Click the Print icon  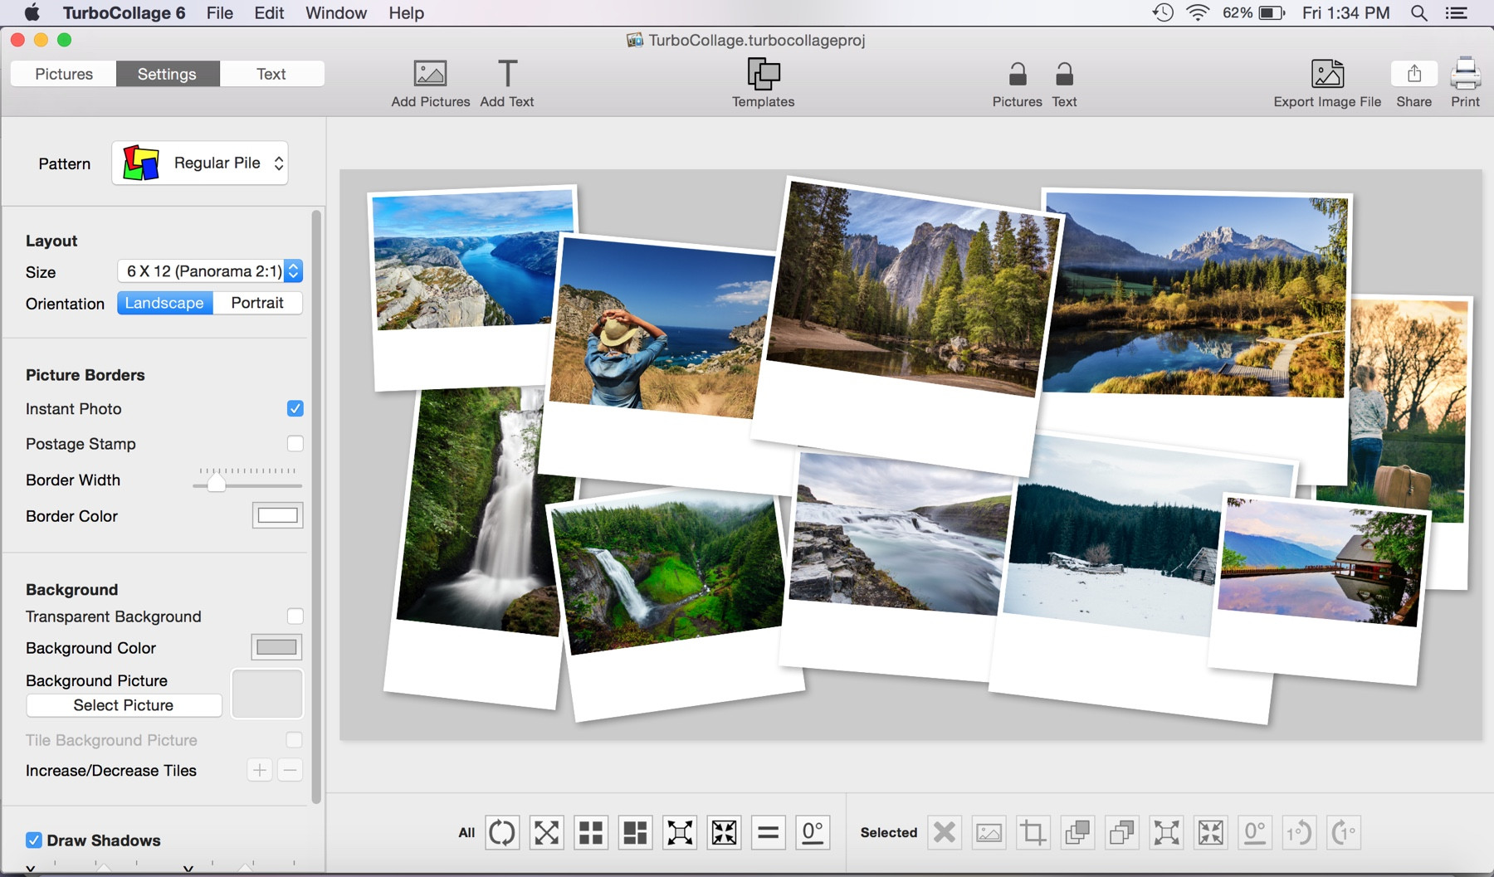(x=1465, y=74)
